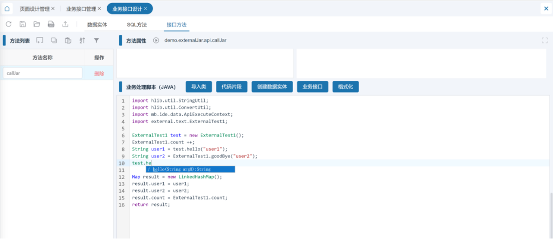553x239 pixels.
Task: Click line 14 result.user2 assignment
Action: 160,191
